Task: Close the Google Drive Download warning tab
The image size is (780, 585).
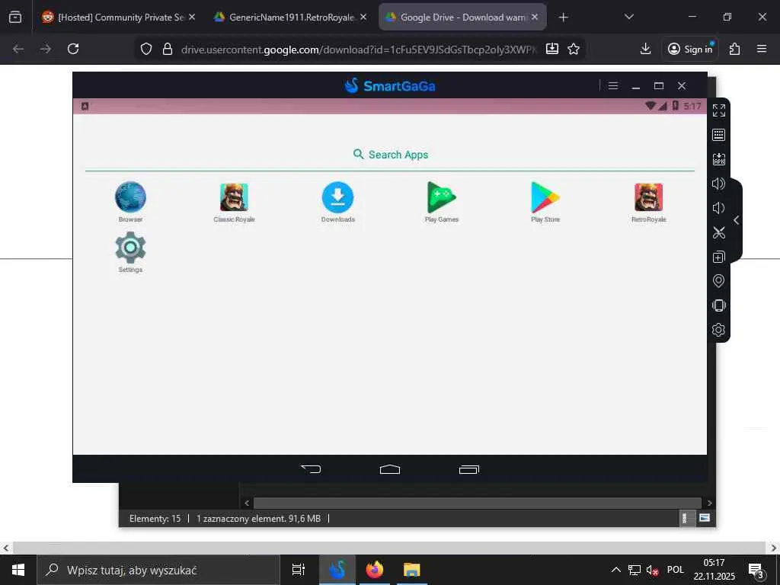Action: (x=535, y=17)
